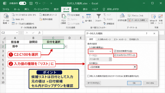Click the formula bar input area
This screenshot has height=93, width=165.
click(64, 33)
